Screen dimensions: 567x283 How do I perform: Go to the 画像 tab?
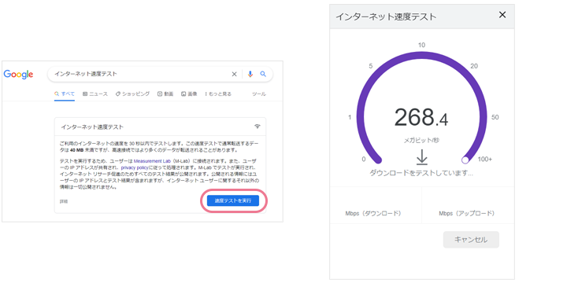pyautogui.click(x=189, y=94)
